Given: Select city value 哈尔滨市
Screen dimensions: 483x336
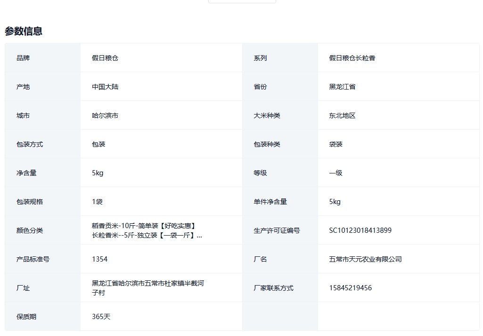Looking at the screenshot, I should pyautogui.click(x=105, y=115).
